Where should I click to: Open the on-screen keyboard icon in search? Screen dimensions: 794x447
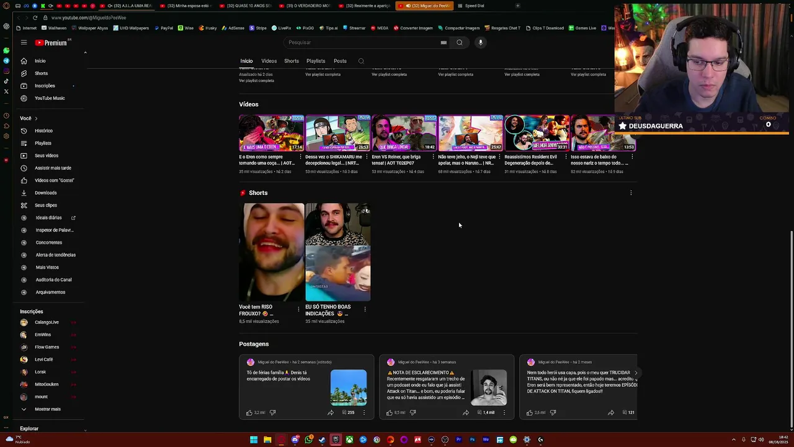(x=444, y=43)
